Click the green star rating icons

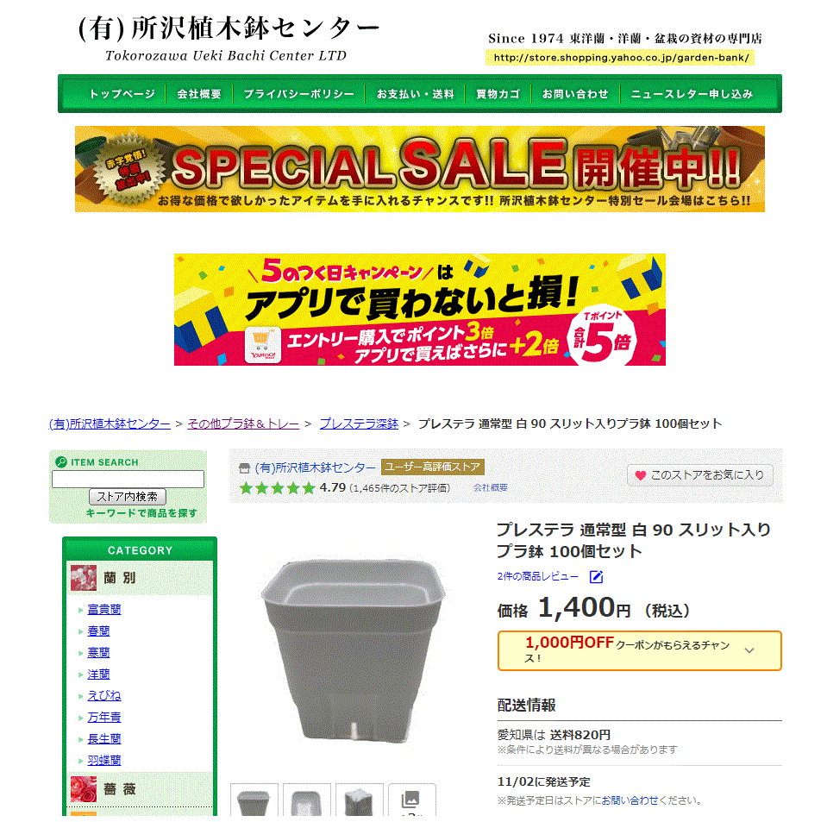(x=278, y=488)
